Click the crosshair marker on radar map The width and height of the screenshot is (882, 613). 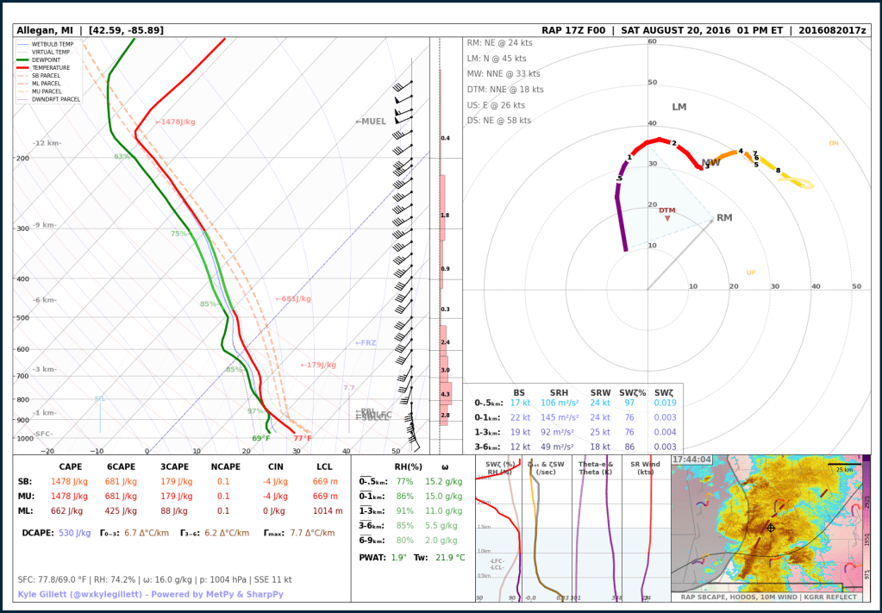coord(770,528)
